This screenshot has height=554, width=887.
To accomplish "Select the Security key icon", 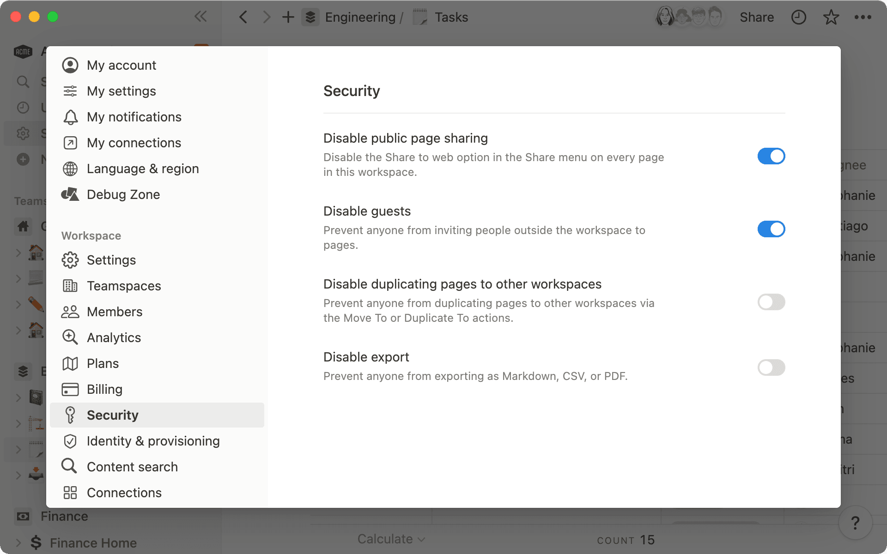I will coord(70,415).
